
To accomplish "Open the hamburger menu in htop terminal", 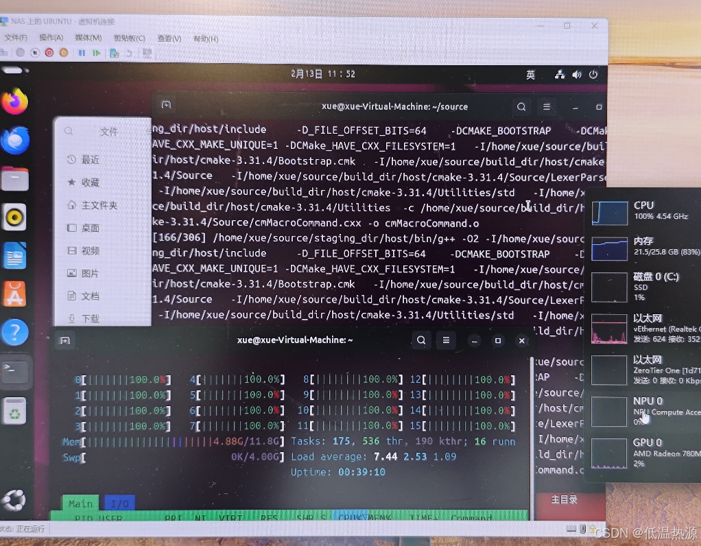I will tap(446, 340).
